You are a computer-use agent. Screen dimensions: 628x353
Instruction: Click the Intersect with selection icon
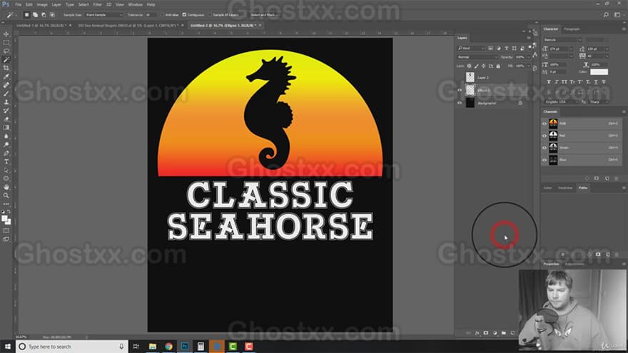52,15
